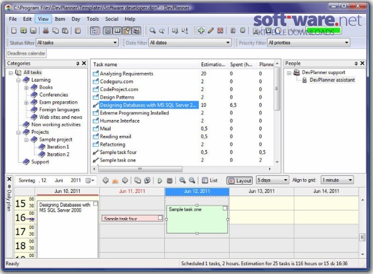
Task: Click the Copy icon in main toolbar
Action: [55, 31]
